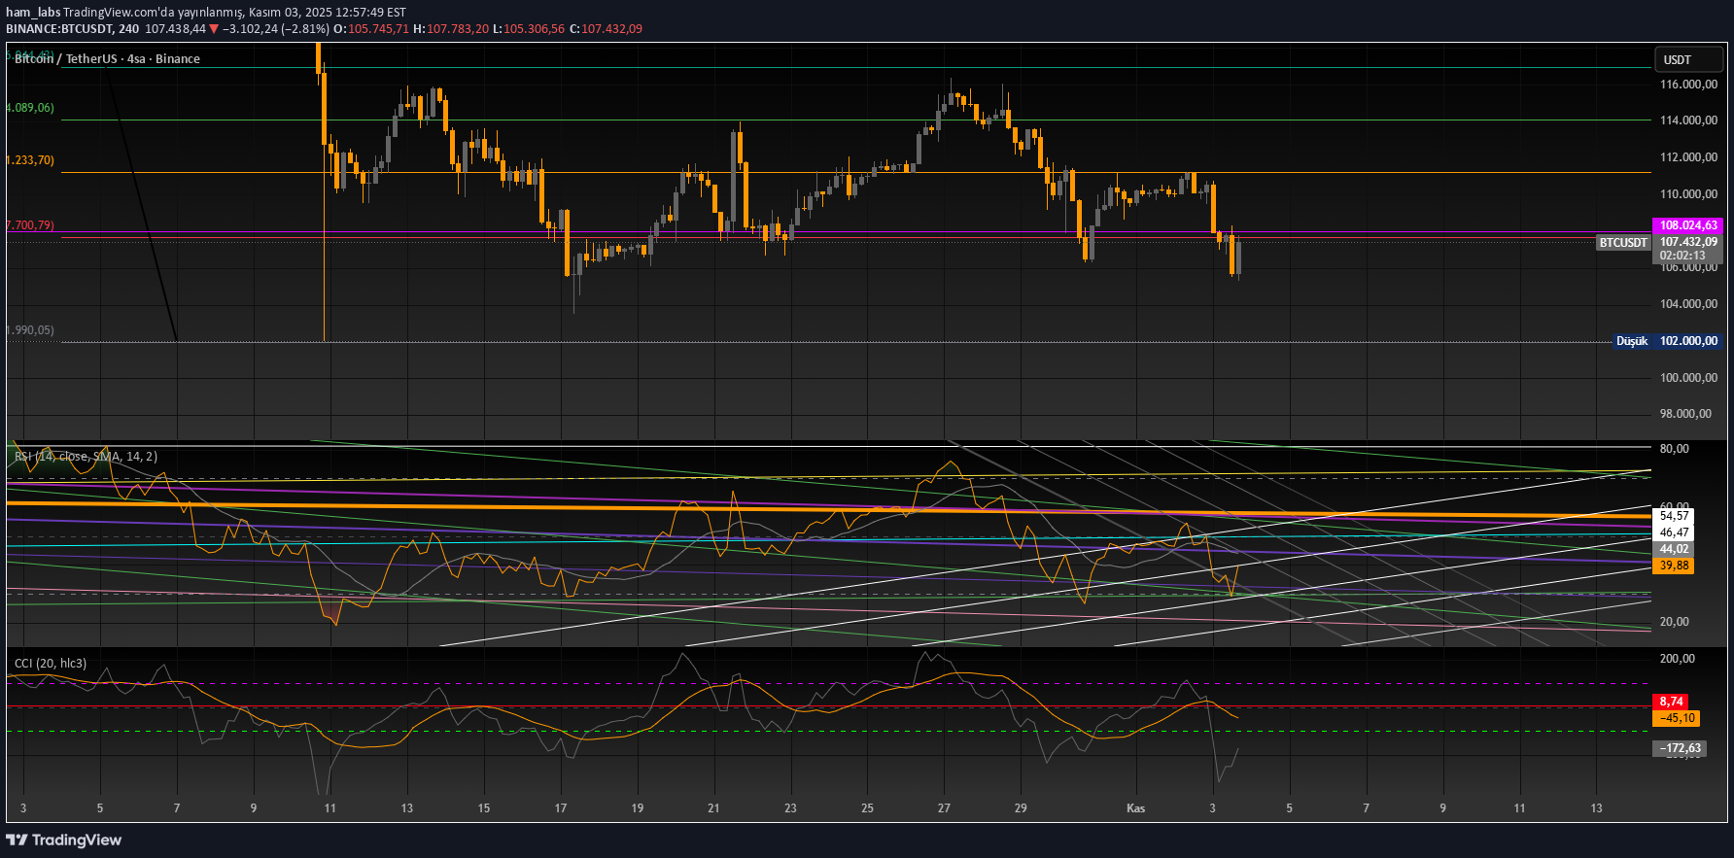Click the ham_labs publisher name in header
The width and height of the screenshot is (1734, 858).
click(33, 13)
